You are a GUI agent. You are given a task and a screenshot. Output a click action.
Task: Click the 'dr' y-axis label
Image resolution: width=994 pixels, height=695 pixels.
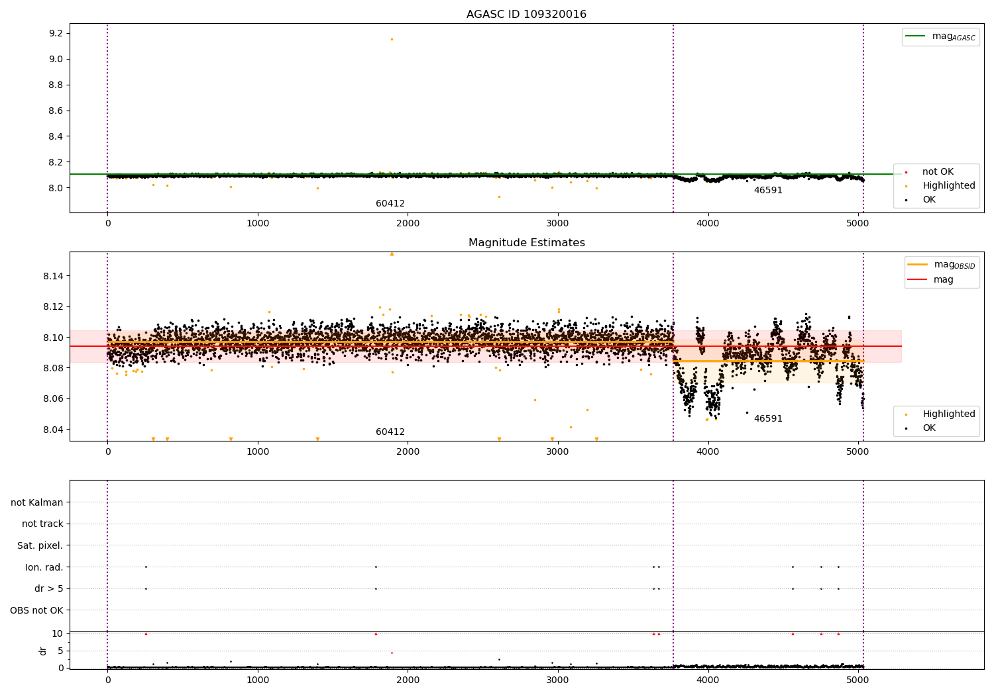coord(43,651)
